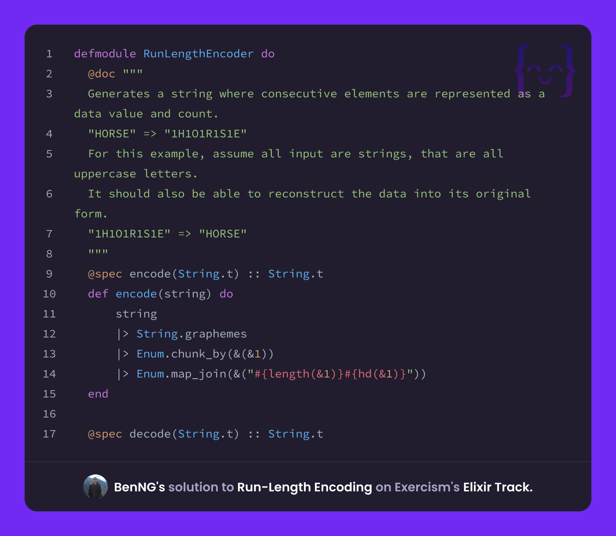The width and height of the screenshot is (616, 536).
Task: Click the lone 'string' on line 11
Action: 136,314
